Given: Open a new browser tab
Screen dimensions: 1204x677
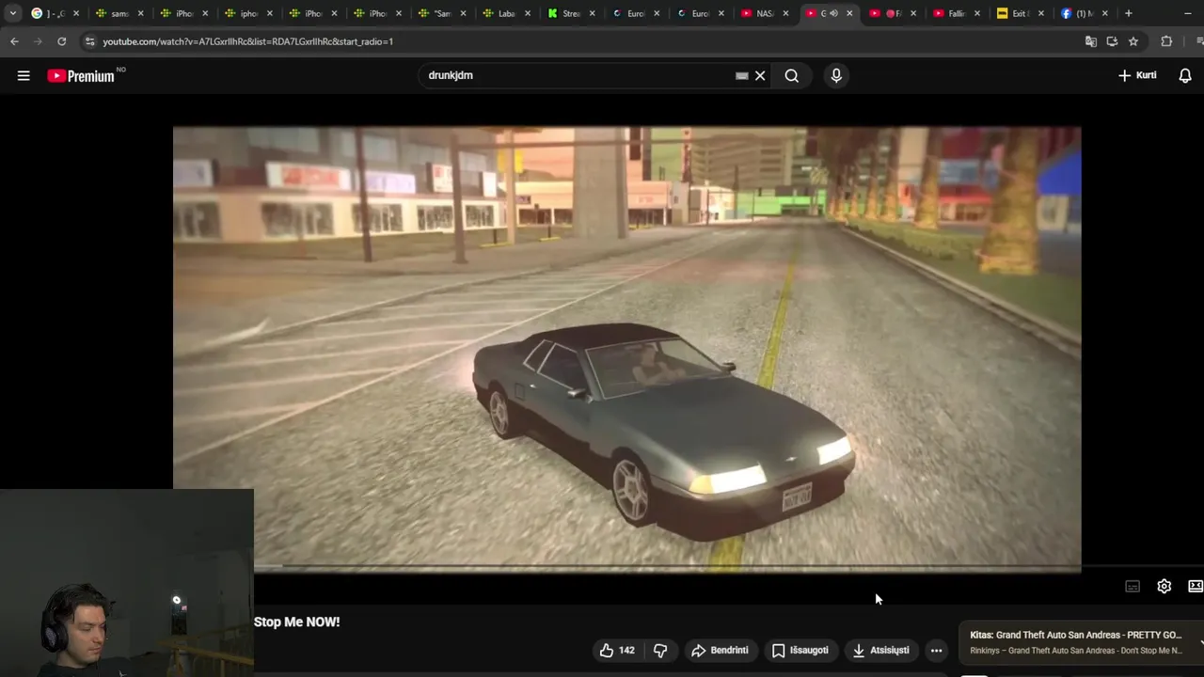Looking at the screenshot, I should (1129, 13).
